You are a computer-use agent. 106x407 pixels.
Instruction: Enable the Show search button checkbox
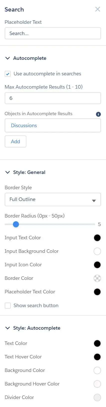8,306
